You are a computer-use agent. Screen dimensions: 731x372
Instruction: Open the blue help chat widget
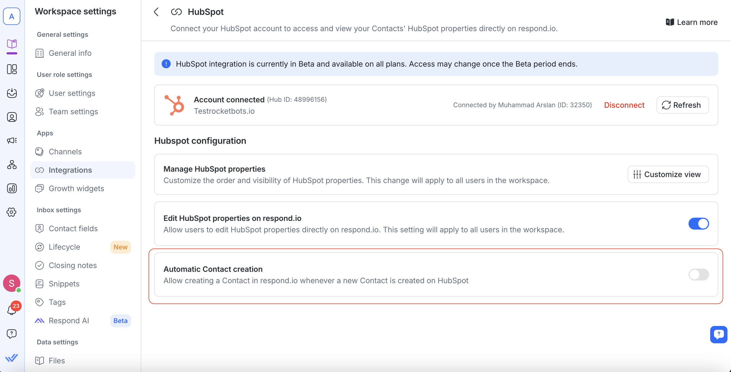tap(719, 335)
